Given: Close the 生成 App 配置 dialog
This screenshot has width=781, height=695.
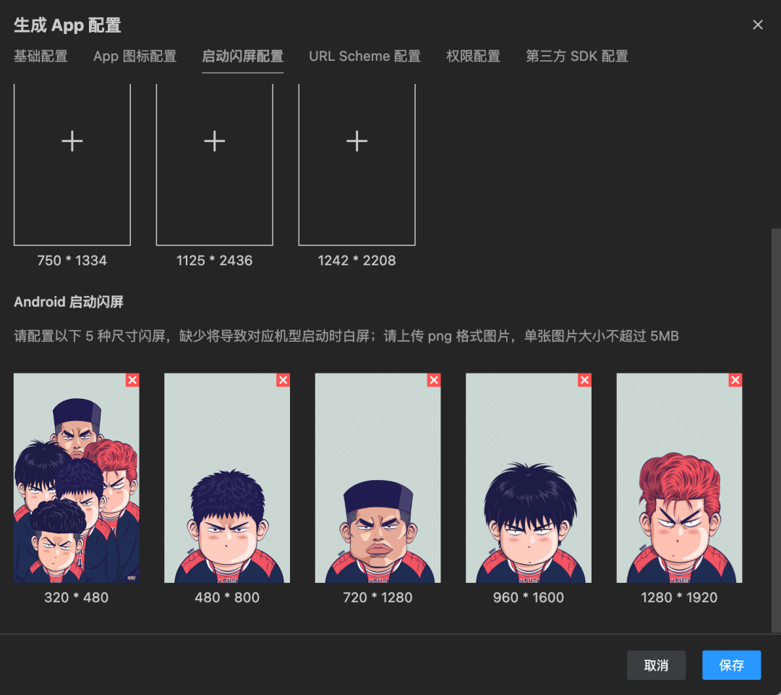Looking at the screenshot, I should [x=757, y=24].
